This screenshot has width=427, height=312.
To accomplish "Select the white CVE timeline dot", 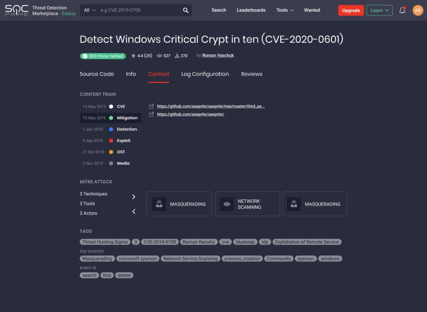I will click(111, 106).
